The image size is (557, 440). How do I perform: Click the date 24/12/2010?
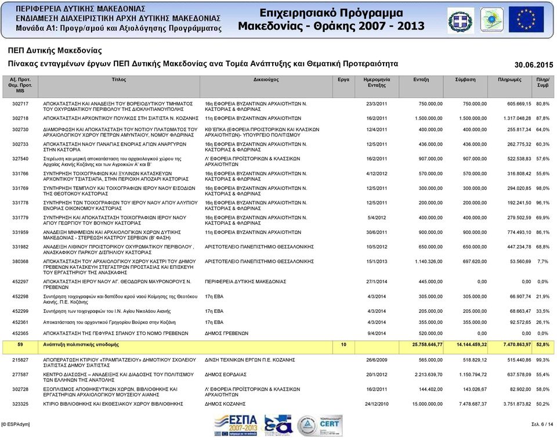click(x=377, y=404)
